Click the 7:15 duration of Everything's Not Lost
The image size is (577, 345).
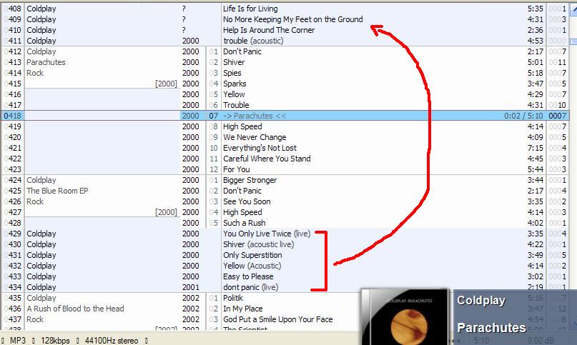tap(536, 147)
